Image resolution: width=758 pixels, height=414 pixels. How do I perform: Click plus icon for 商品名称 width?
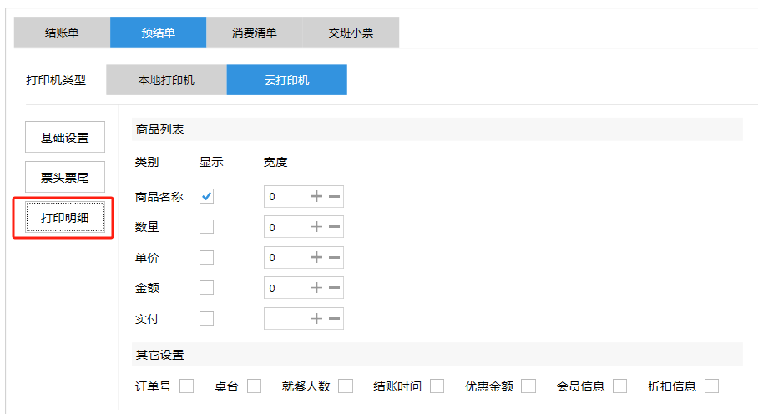tap(316, 196)
